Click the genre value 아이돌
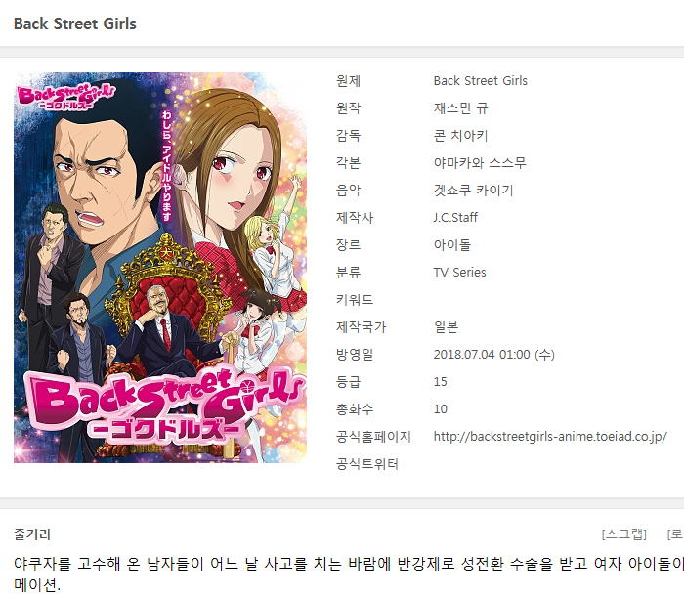This screenshot has width=684, height=598. (x=452, y=245)
